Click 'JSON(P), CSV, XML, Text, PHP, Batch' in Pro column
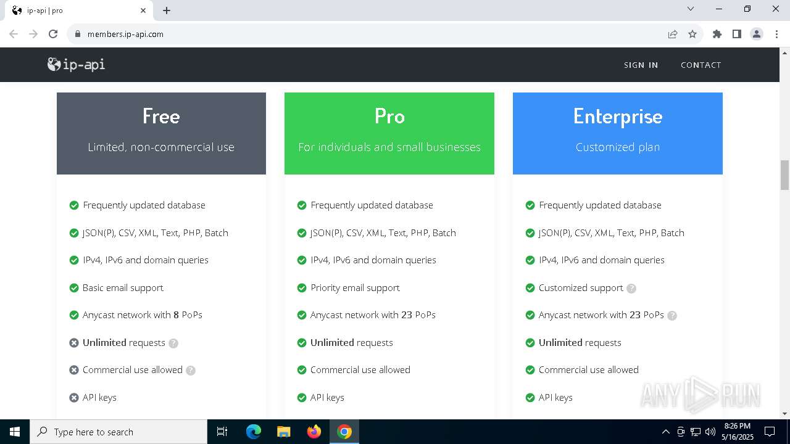Image resolution: width=790 pixels, height=444 pixels. point(383,233)
